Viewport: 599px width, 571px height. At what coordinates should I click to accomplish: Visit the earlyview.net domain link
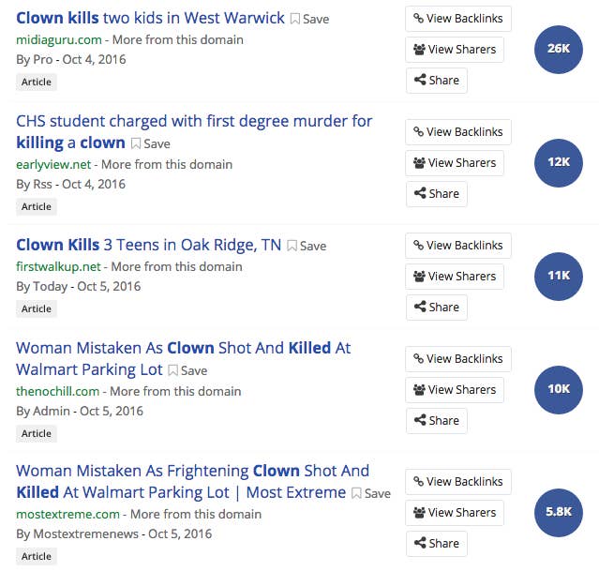tap(53, 164)
